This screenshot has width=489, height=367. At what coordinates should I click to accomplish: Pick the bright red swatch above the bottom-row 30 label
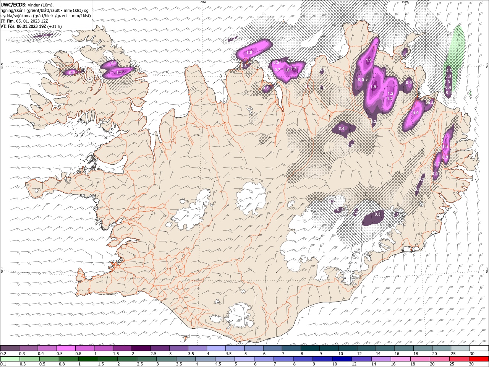coord(479,359)
